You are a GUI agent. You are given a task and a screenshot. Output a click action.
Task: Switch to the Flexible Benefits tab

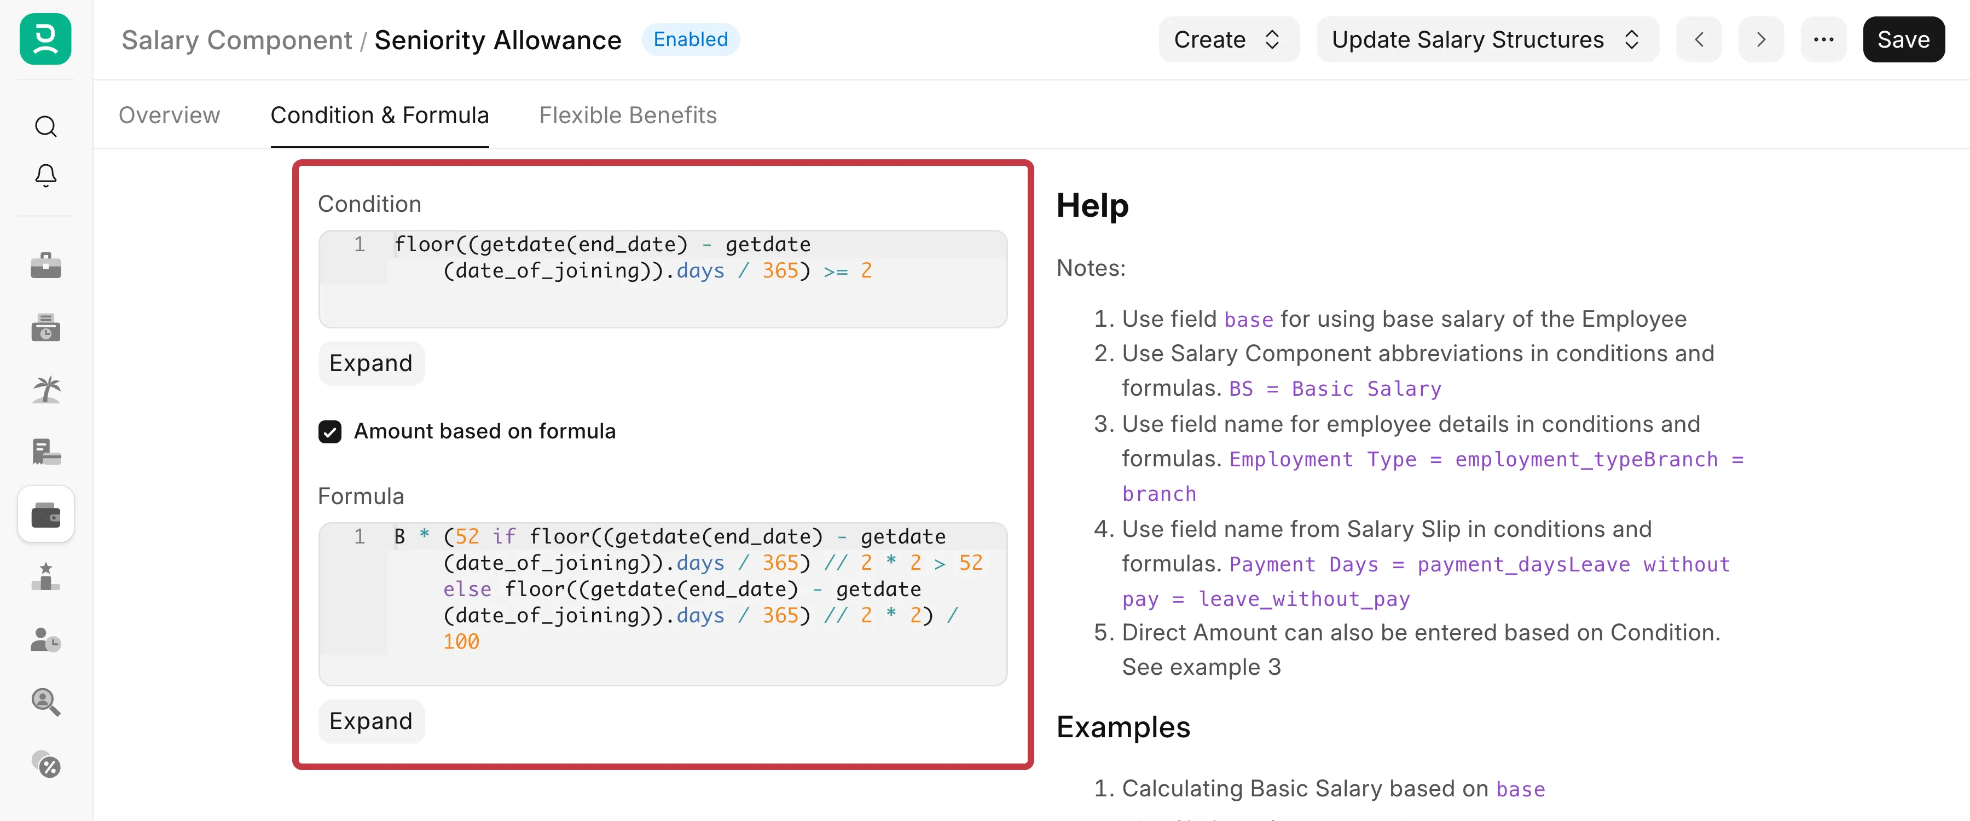click(628, 115)
